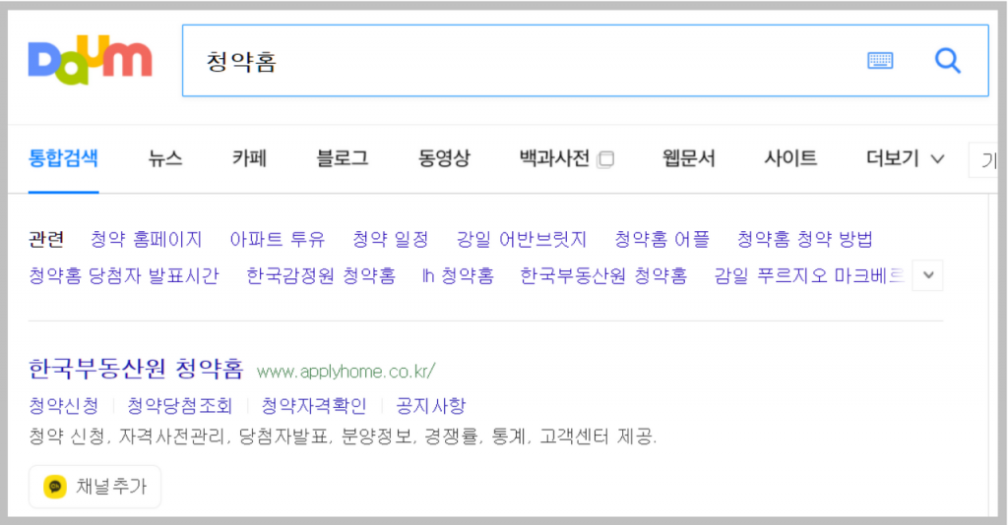The width and height of the screenshot is (1008, 525).
Task: Click the magnifier search icon
Action: (x=948, y=61)
